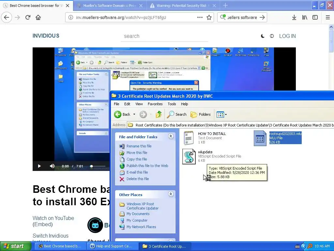
Task: Select the rootsupd202003.wlu file icon
Action: point(260,138)
